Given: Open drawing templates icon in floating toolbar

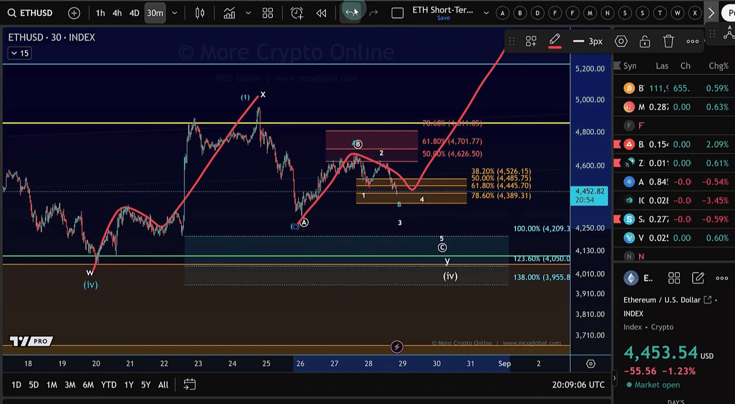Looking at the screenshot, I should pyautogui.click(x=531, y=41).
